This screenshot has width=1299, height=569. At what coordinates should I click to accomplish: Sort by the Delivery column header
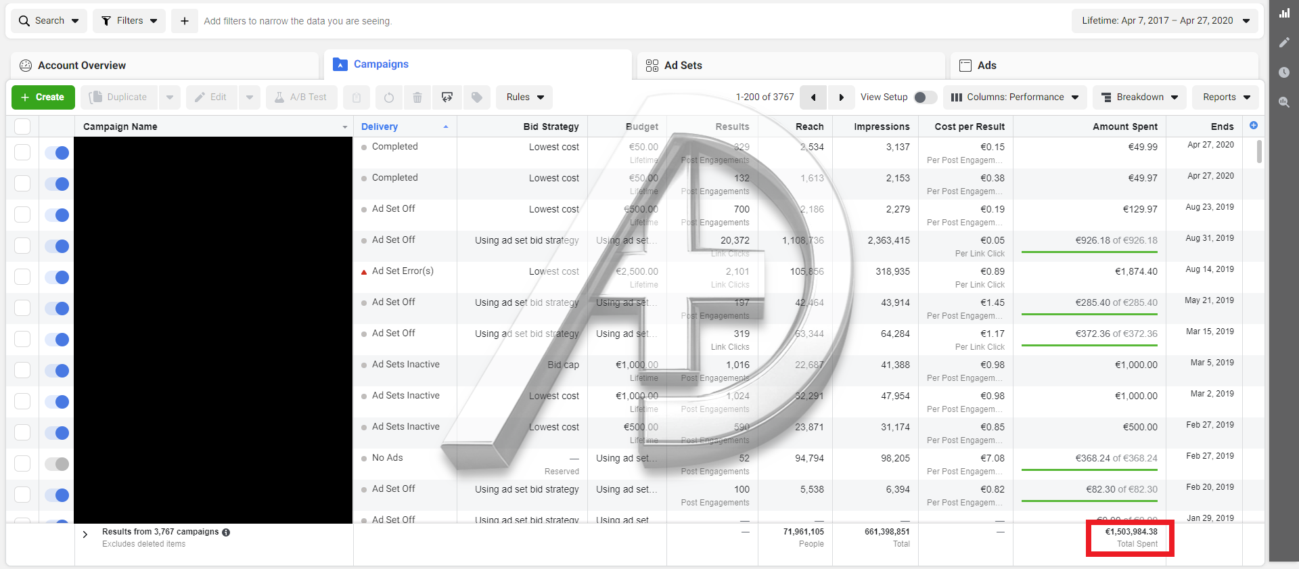[380, 127]
